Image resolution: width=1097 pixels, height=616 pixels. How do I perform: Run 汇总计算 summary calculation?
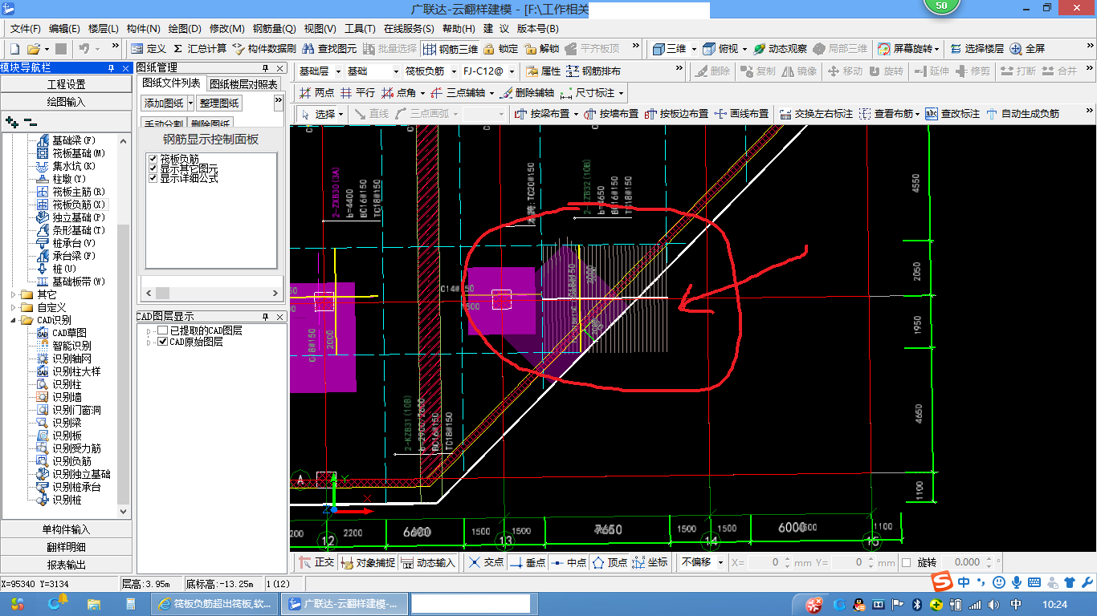point(200,49)
